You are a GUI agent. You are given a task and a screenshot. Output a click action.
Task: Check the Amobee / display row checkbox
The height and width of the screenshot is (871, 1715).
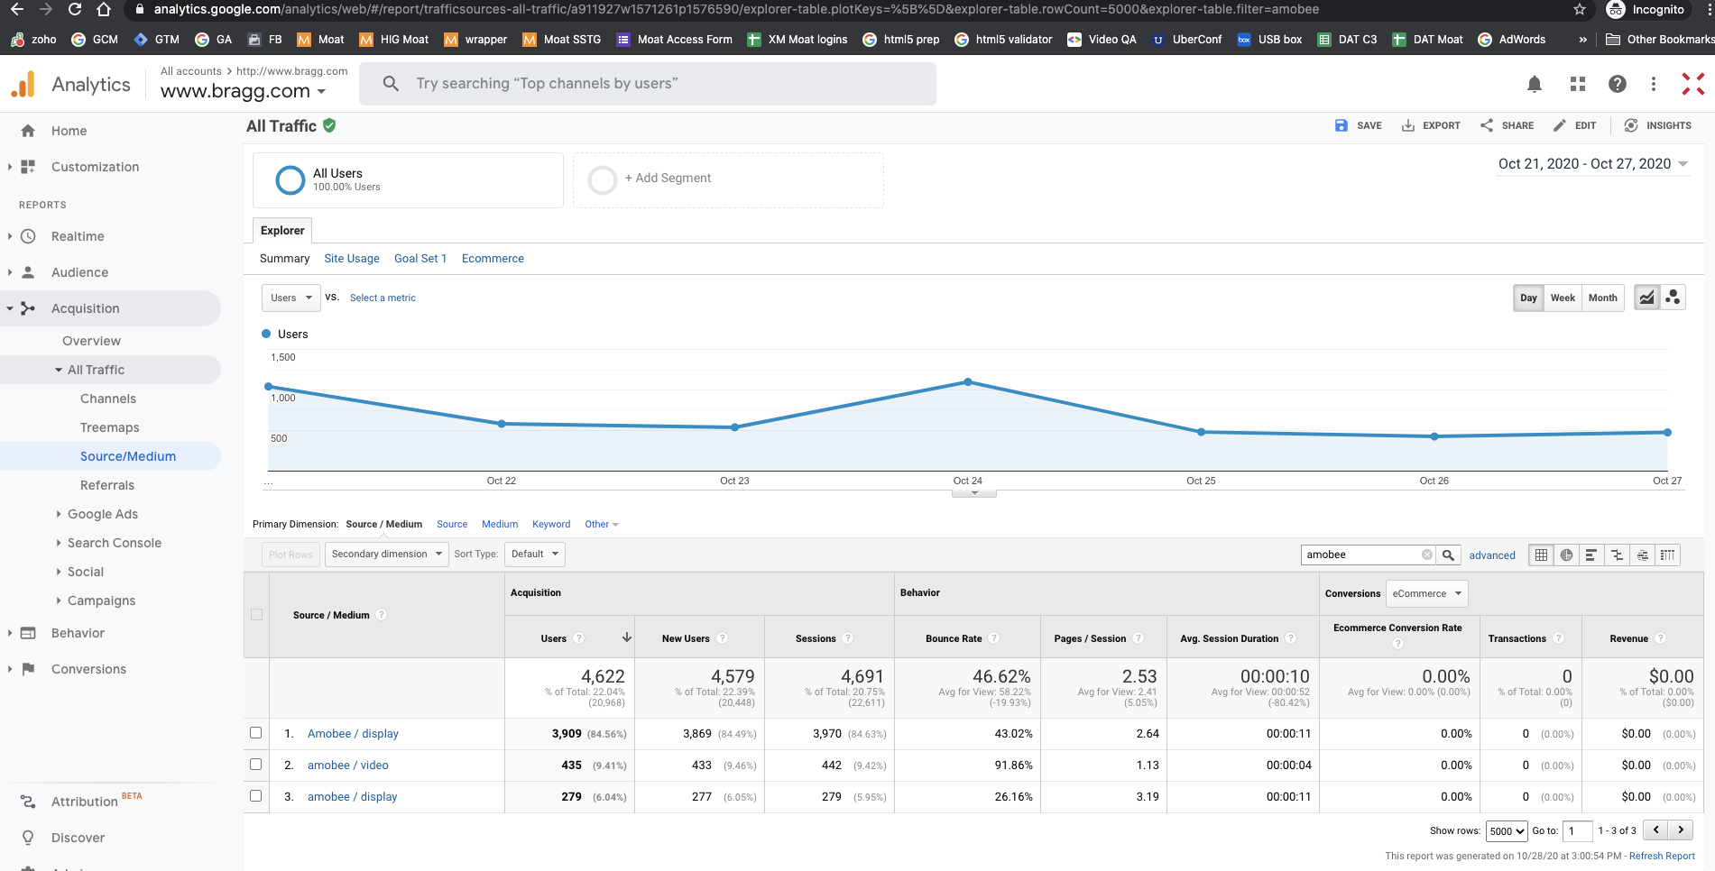(256, 733)
